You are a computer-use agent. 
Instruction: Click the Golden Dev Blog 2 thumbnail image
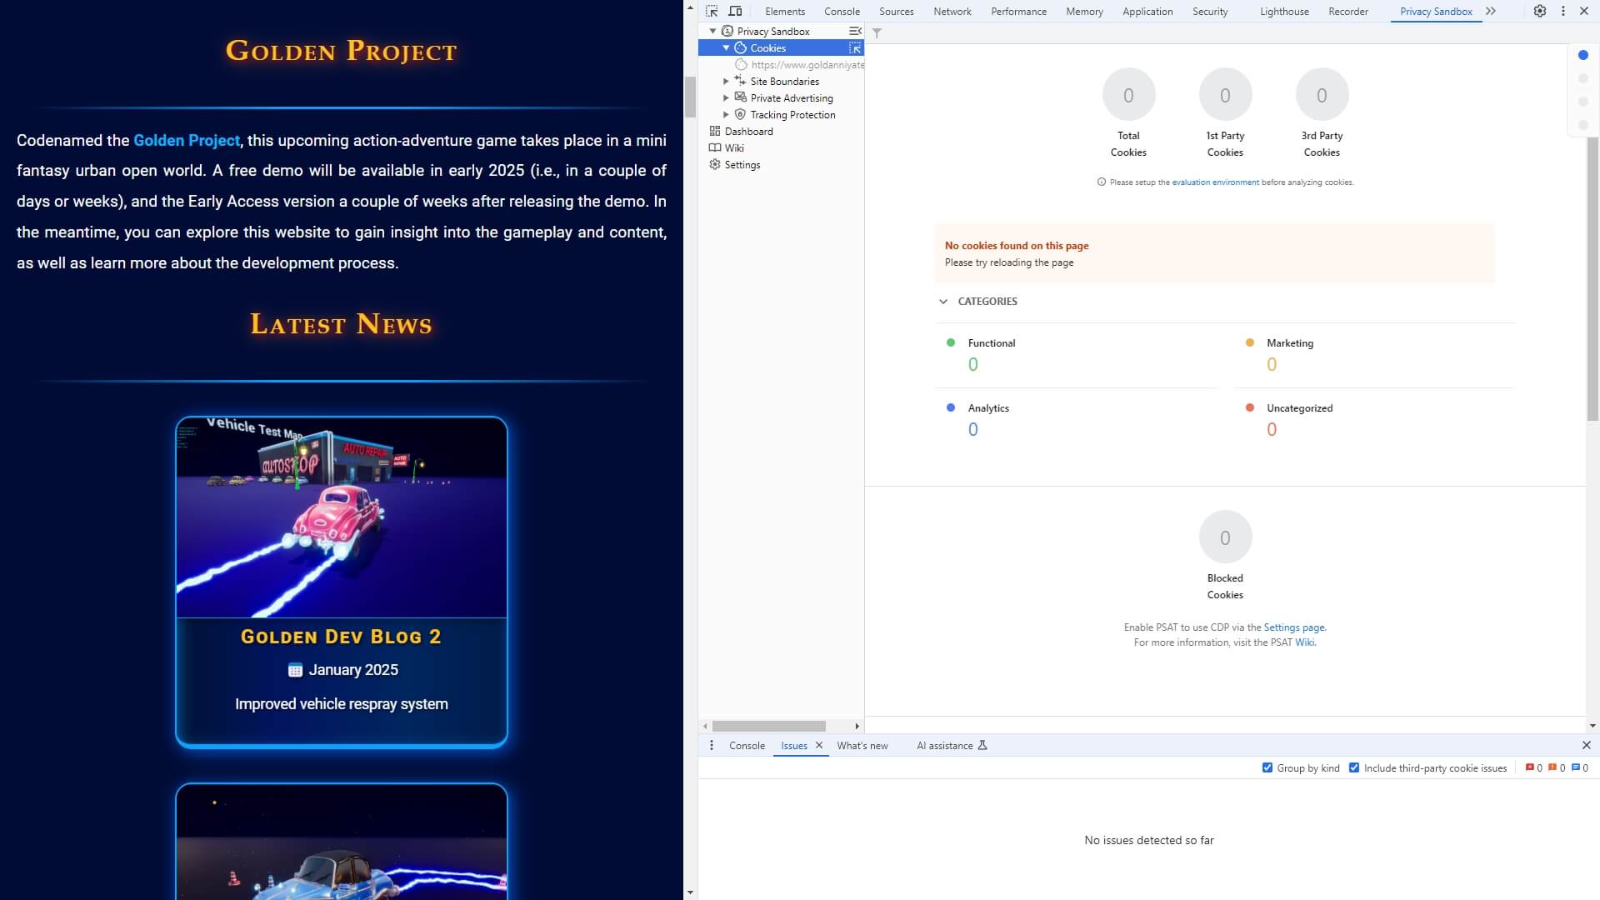pos(341,517)
